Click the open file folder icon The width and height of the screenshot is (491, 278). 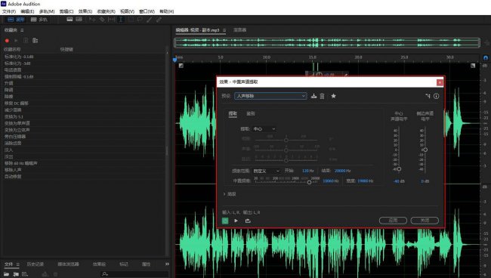6,274
